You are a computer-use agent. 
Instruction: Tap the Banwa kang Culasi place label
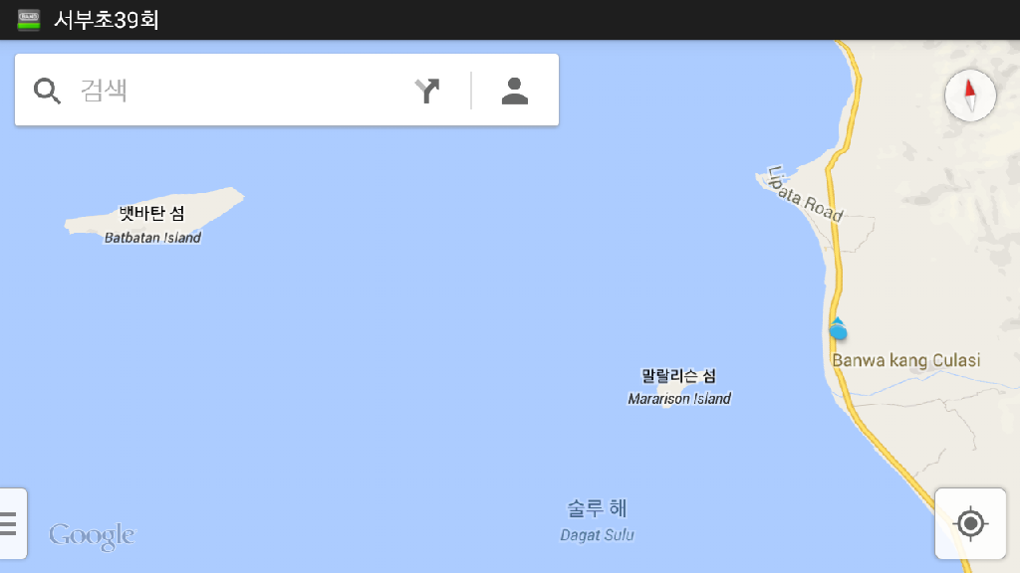point(905,360)
